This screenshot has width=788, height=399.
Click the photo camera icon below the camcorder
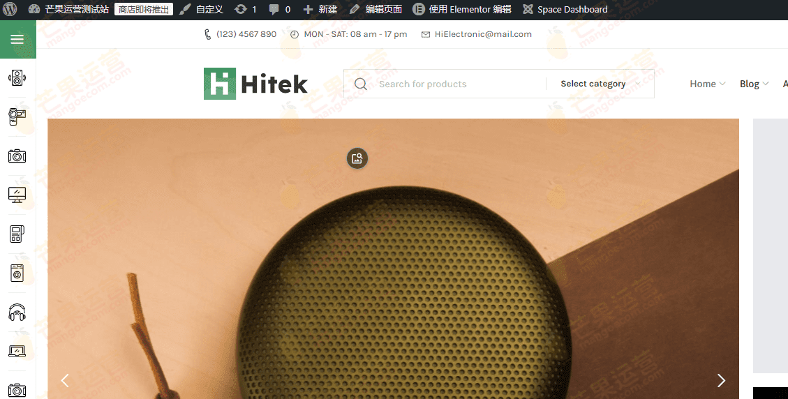pyautogui.click(x=17, y=156)
